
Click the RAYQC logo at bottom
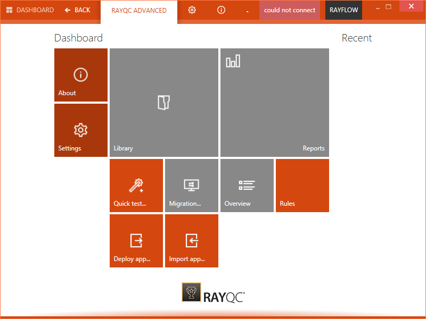pos(213,292)
